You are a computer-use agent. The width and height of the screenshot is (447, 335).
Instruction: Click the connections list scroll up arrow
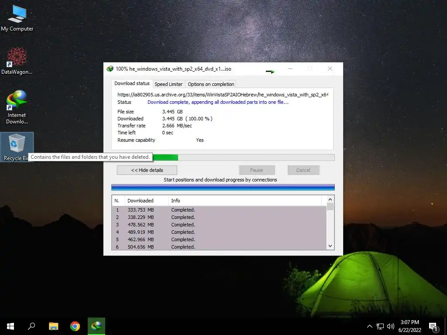point(330,199)
